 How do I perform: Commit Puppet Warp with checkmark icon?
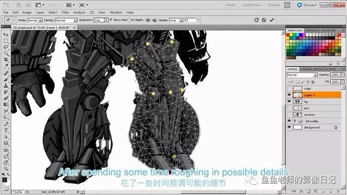[272, 20]
